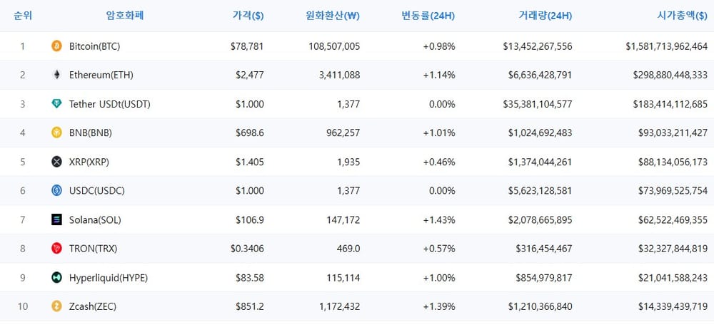Click the Bitcoin coin icon
This screenshot has height=327, width=714.
(56, 46)
